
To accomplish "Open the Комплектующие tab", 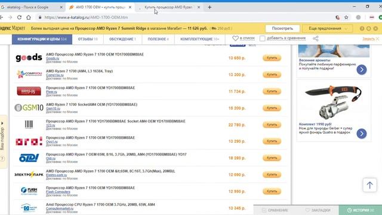I will pos(199,39).
